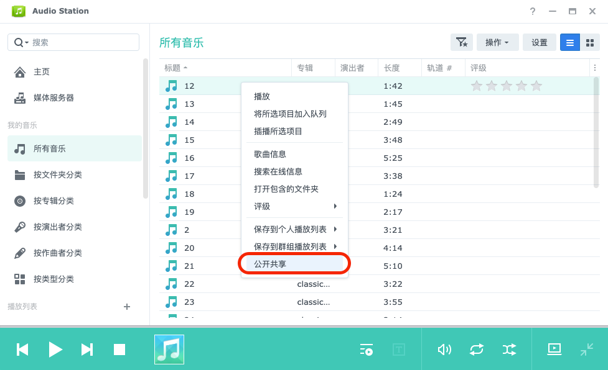
Task: Open the filter favorites funnel icon
Action: tap(461, 42)
